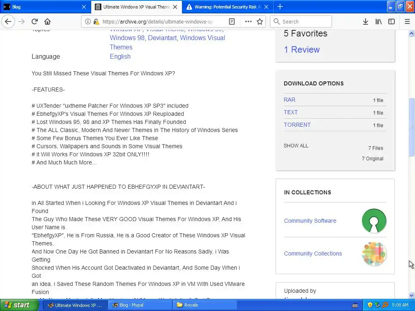Click the 7 Original files text
This screenshot has width=415, height=311.
pos(372,159)
